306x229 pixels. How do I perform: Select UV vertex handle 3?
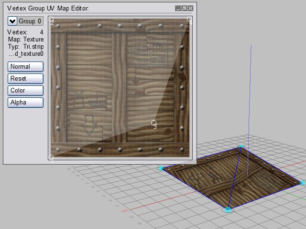153,123
